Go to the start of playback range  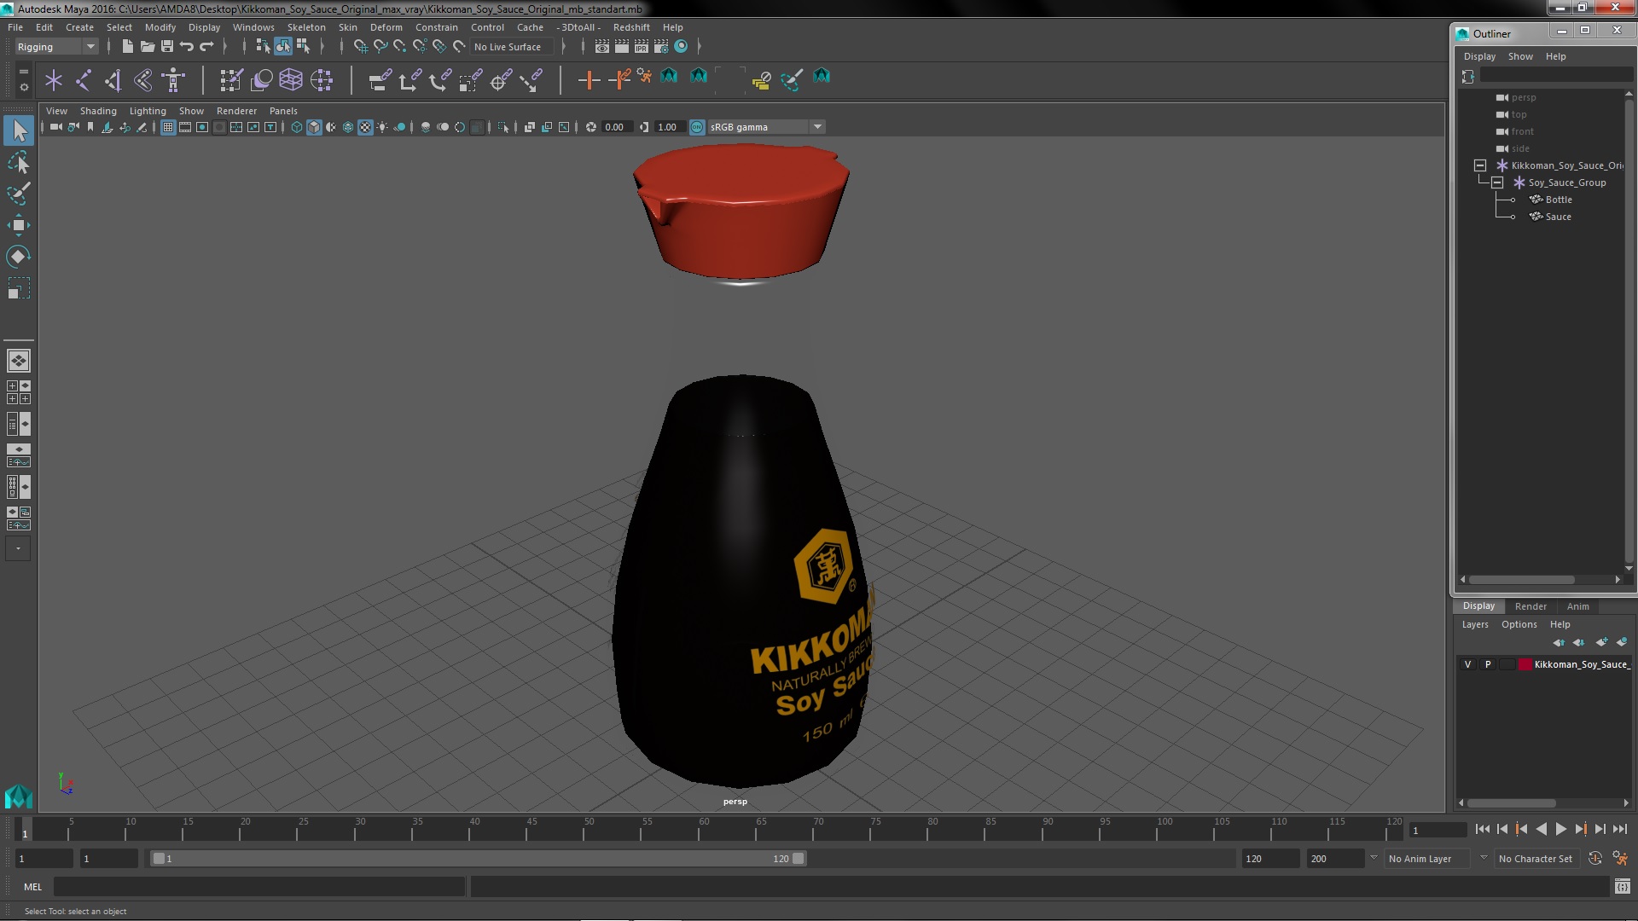(1483, 829)
